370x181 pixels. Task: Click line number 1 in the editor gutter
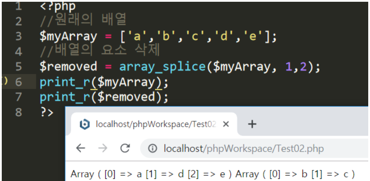point(19,6)
